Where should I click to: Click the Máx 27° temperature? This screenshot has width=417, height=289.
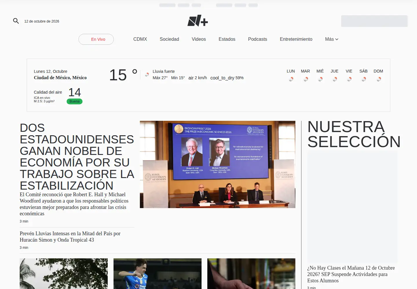coord(160,78)
